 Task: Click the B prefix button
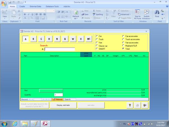click(x=34, y=39)
